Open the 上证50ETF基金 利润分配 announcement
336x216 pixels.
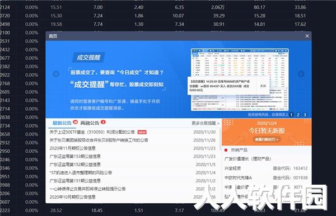point(92,132)
